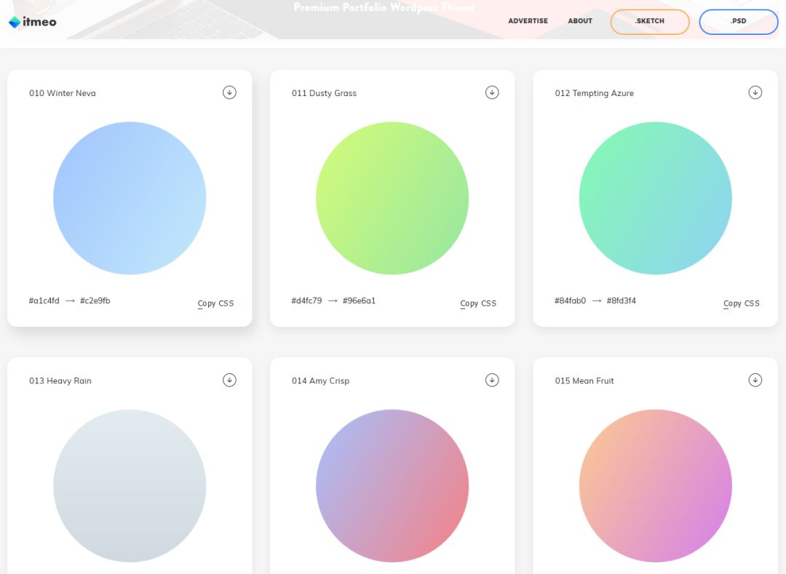Download the 013 Heavy Rain gradient
Image resolution: width=786 pixels, height=574 pixels.
pos(229,380)
